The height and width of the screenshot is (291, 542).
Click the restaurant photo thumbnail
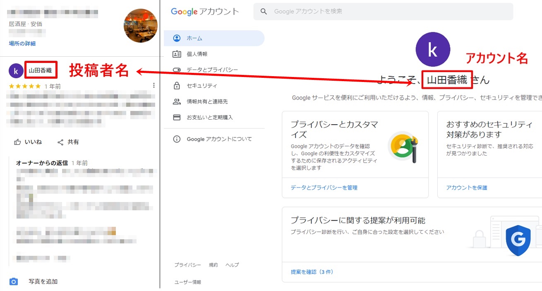tap(140, 26)
